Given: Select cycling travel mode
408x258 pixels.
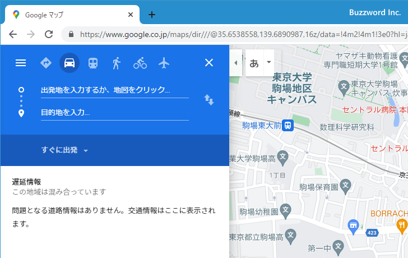Looking at the screenshot, I should [x=140, y=63].
